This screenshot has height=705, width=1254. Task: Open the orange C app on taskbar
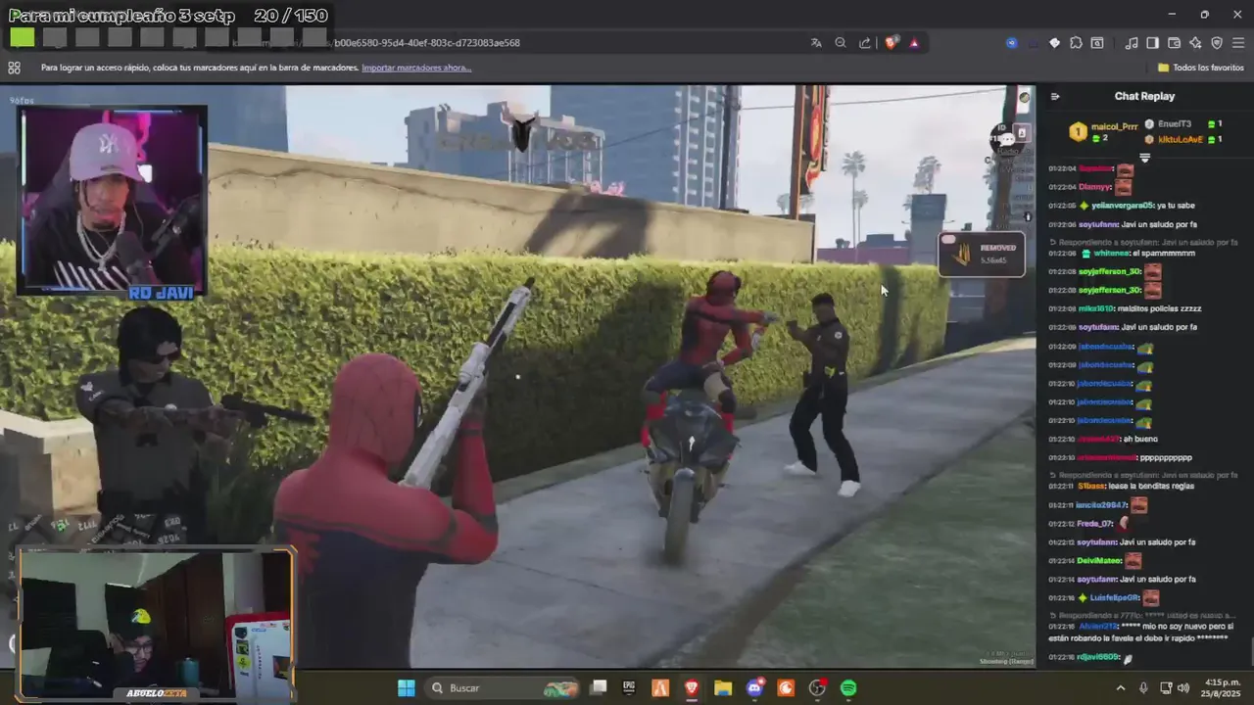pos(786,688)
